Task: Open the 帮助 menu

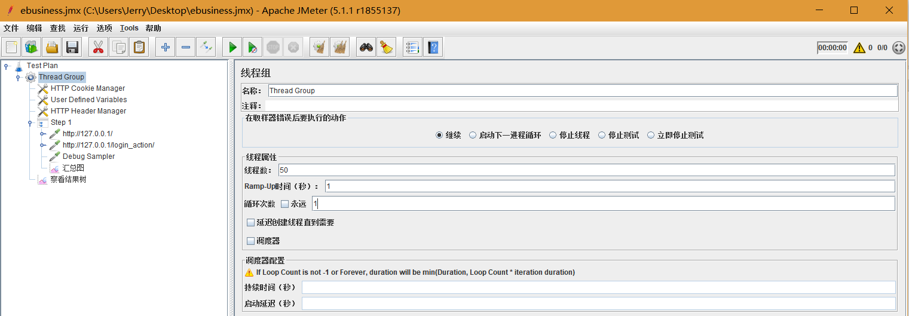Action: coord(153,28)
